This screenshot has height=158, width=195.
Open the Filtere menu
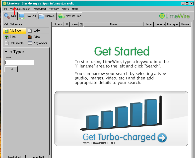click(x=65, y=9)
